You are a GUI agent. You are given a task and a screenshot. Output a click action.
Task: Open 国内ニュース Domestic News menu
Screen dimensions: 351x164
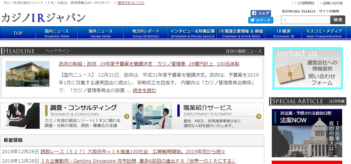pyautogui.click(x=57, y=33)
